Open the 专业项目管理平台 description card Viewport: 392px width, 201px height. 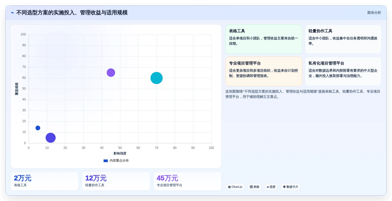(x=264, y=71)
